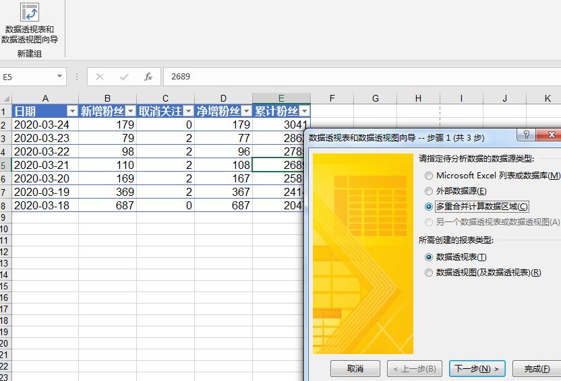The image size is (561, 381).
Task: Select multiple consolidation ranges radio option
Action: point(429,207)
